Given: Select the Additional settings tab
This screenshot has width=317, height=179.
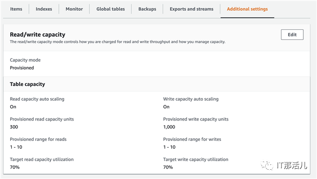Looking at the screenshot, I should 247,9.
